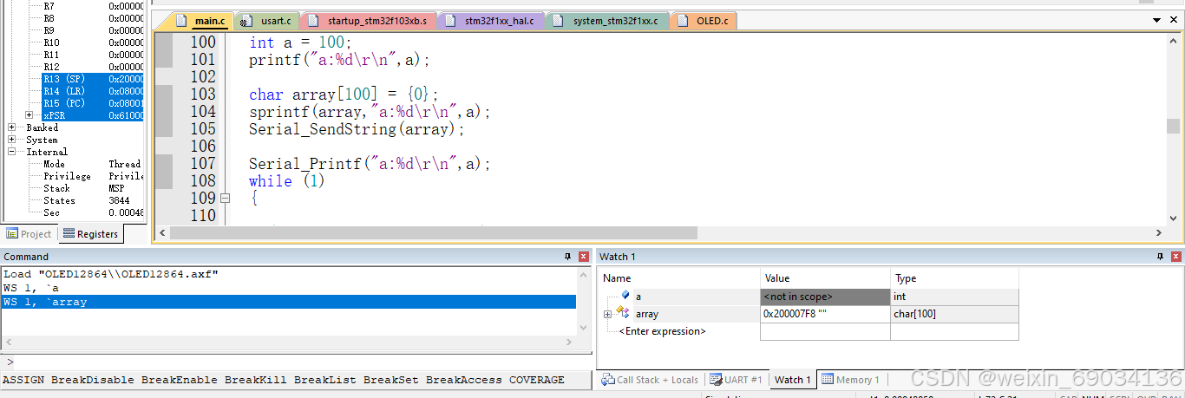The height and width of the screenshot is (398, 1185).
Task: Select the Watch 1 tab
Action: click(792, 380)
